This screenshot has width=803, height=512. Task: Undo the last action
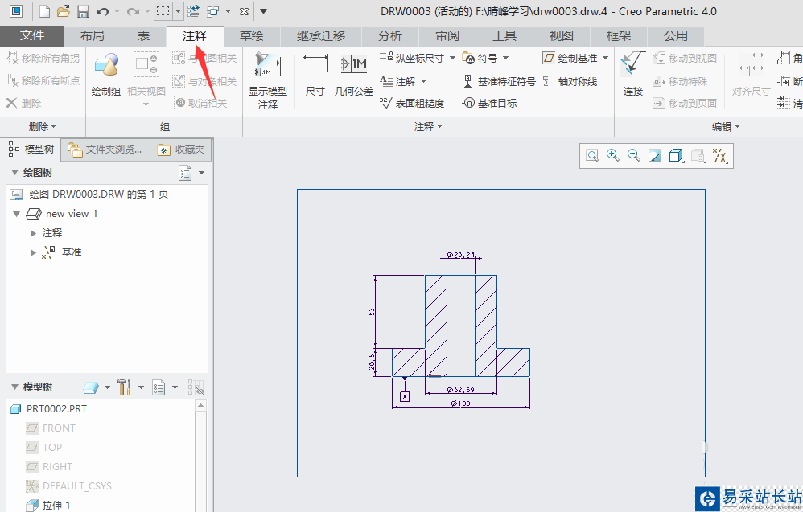[x=102, y=10]
